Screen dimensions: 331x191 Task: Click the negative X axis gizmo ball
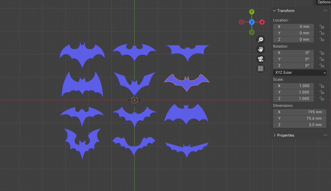tap(241, 22)
